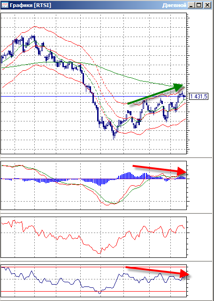Select the red arrow in bottom oscillator panel
The image size is (214, 301).
click(x=157, y=271)
